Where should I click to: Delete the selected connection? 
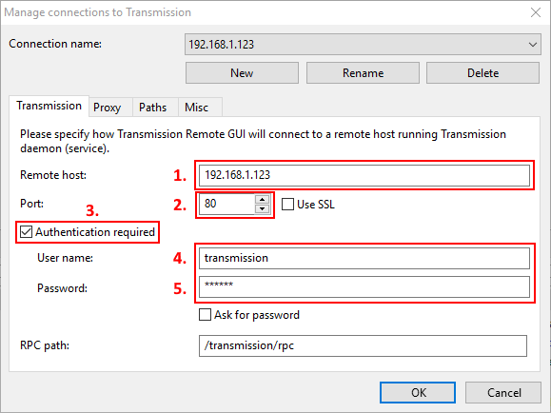click(x=482, y=73)
